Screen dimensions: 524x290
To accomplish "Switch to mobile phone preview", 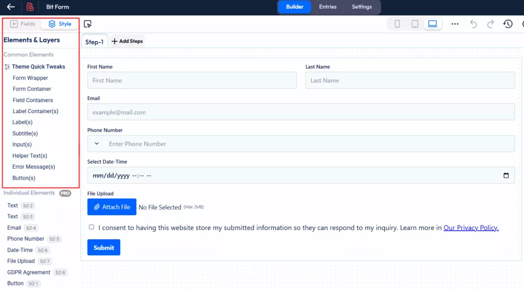I will (397, 24).
